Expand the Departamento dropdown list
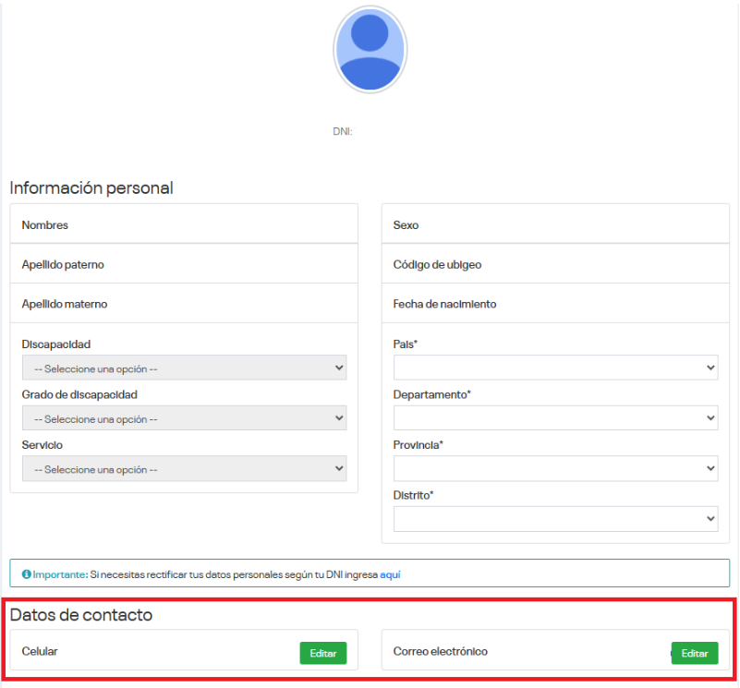Image resolution: width=740 pixels, height=688 pixels. click(x=555, y=418)
